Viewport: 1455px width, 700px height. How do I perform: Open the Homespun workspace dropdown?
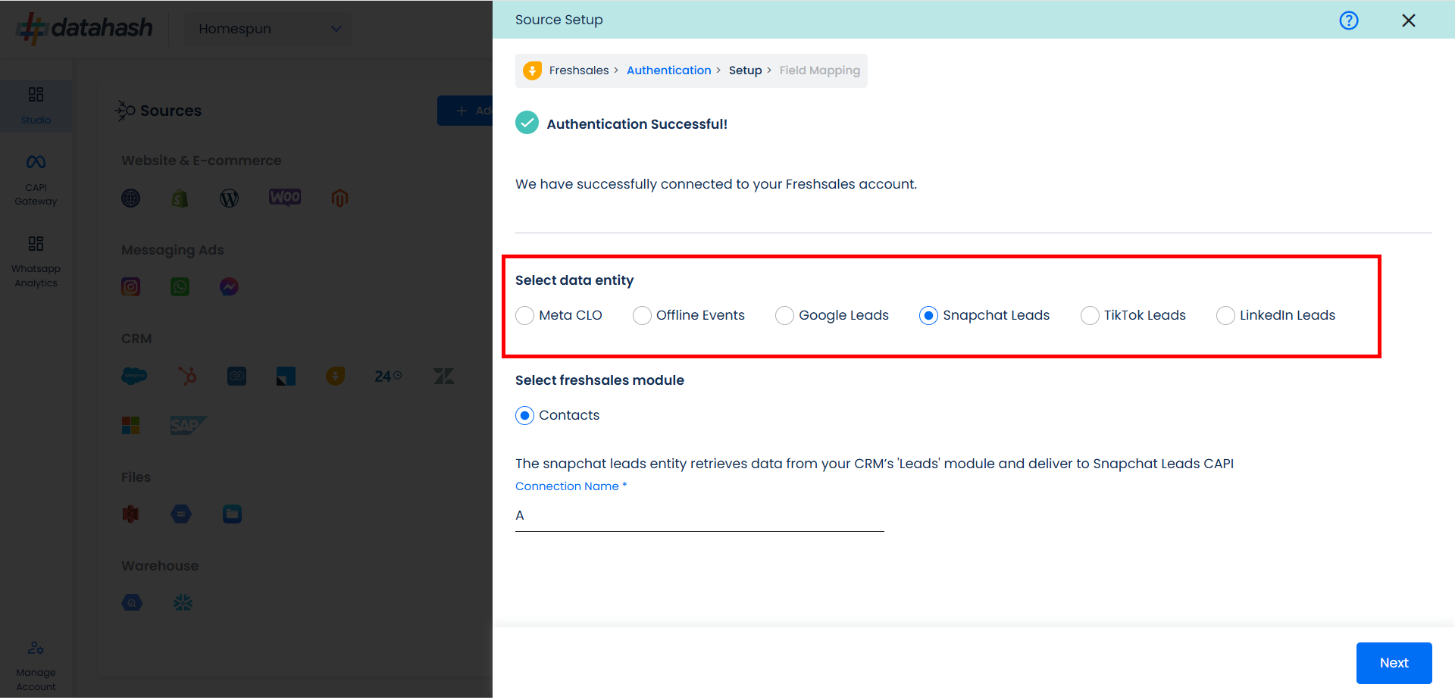click(x=268, y=29)
